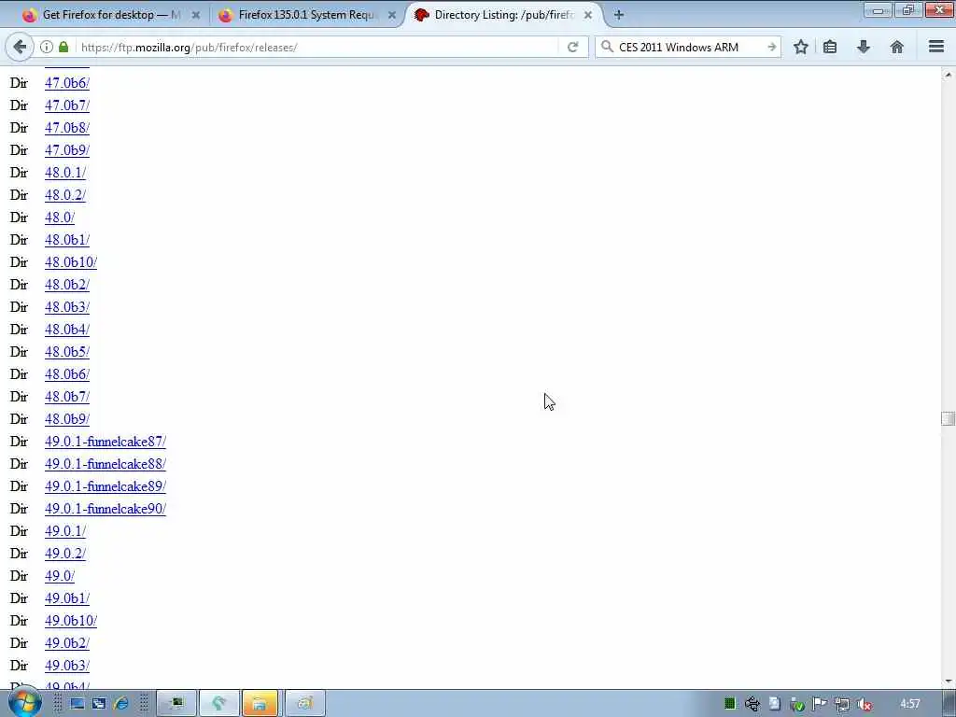956x717 pixels.
Task: Open the 49.0.1-funnelcake88/ directory
Action: tap(105, 464)
